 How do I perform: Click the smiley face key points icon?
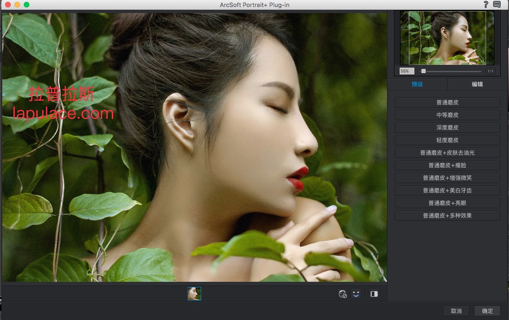click(356, 294)
